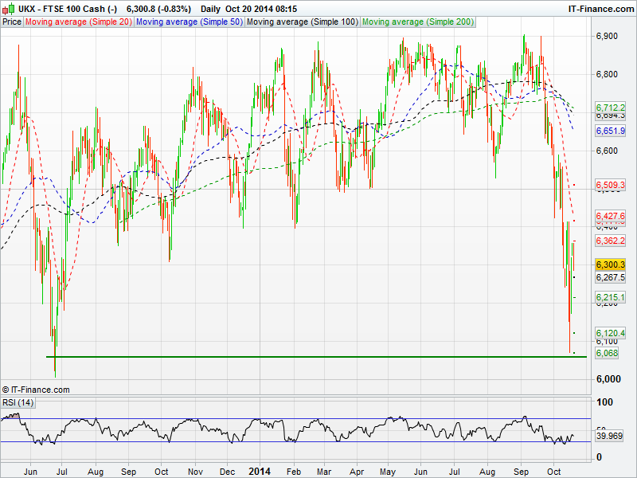The image size is (637, 478).
Task: Click the 39.969 RSI value tag
Action: pos(611,436)
